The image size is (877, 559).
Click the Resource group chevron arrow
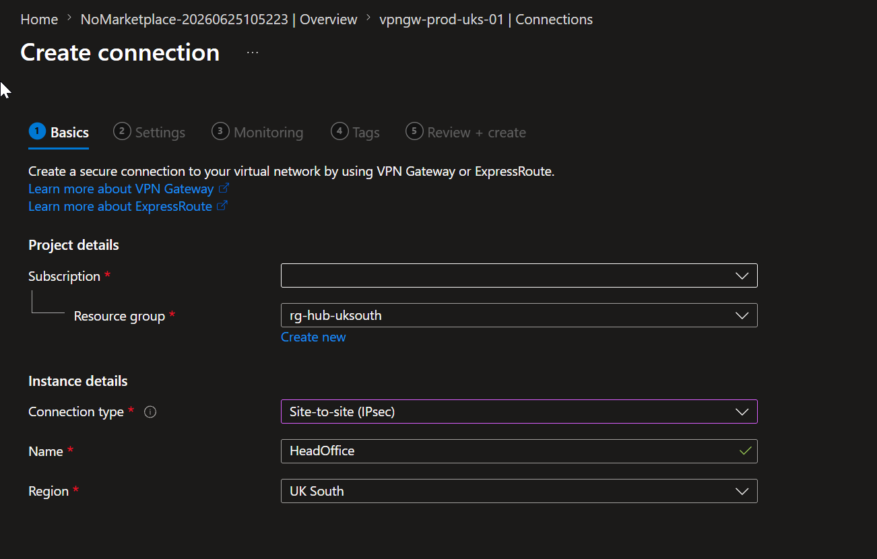pyautogui.click(x=742, y=315)
